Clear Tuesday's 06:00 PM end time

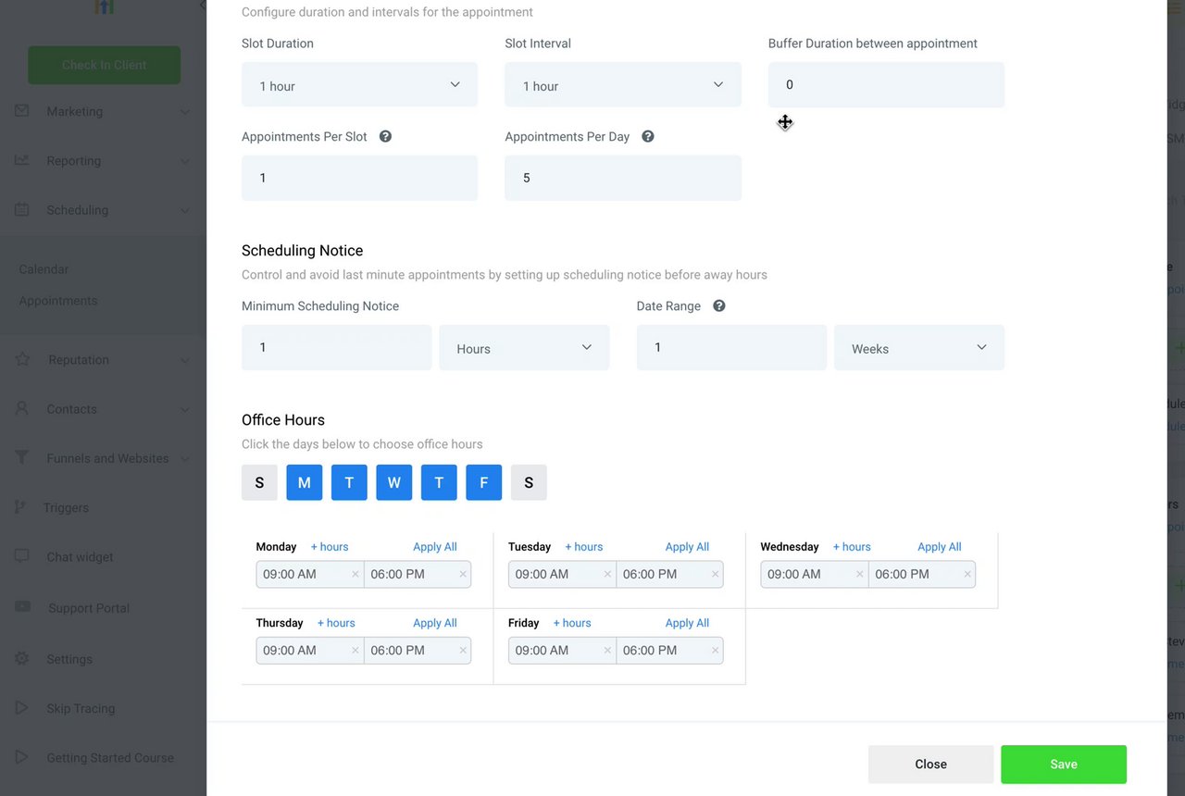pos(715,574)
